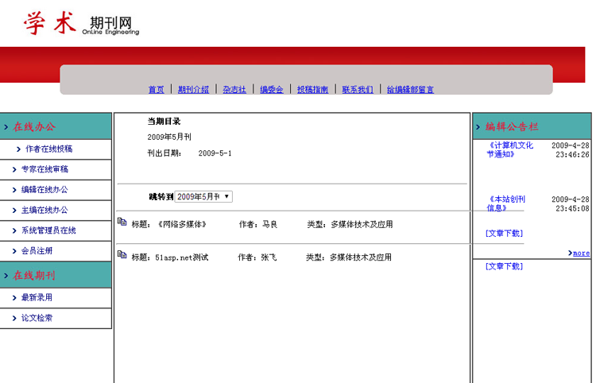
Task: Click the 2009年5月刊 issue text below 当期目录
Action: [x=169, y=137]
